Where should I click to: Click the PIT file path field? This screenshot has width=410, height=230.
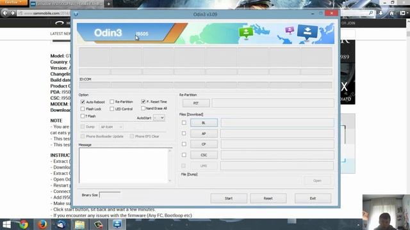(273, 103)
